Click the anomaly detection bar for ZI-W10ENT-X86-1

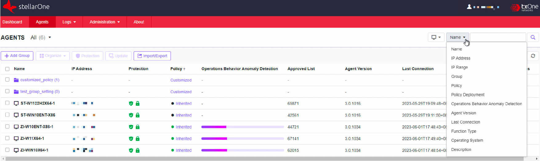[242, 127]
